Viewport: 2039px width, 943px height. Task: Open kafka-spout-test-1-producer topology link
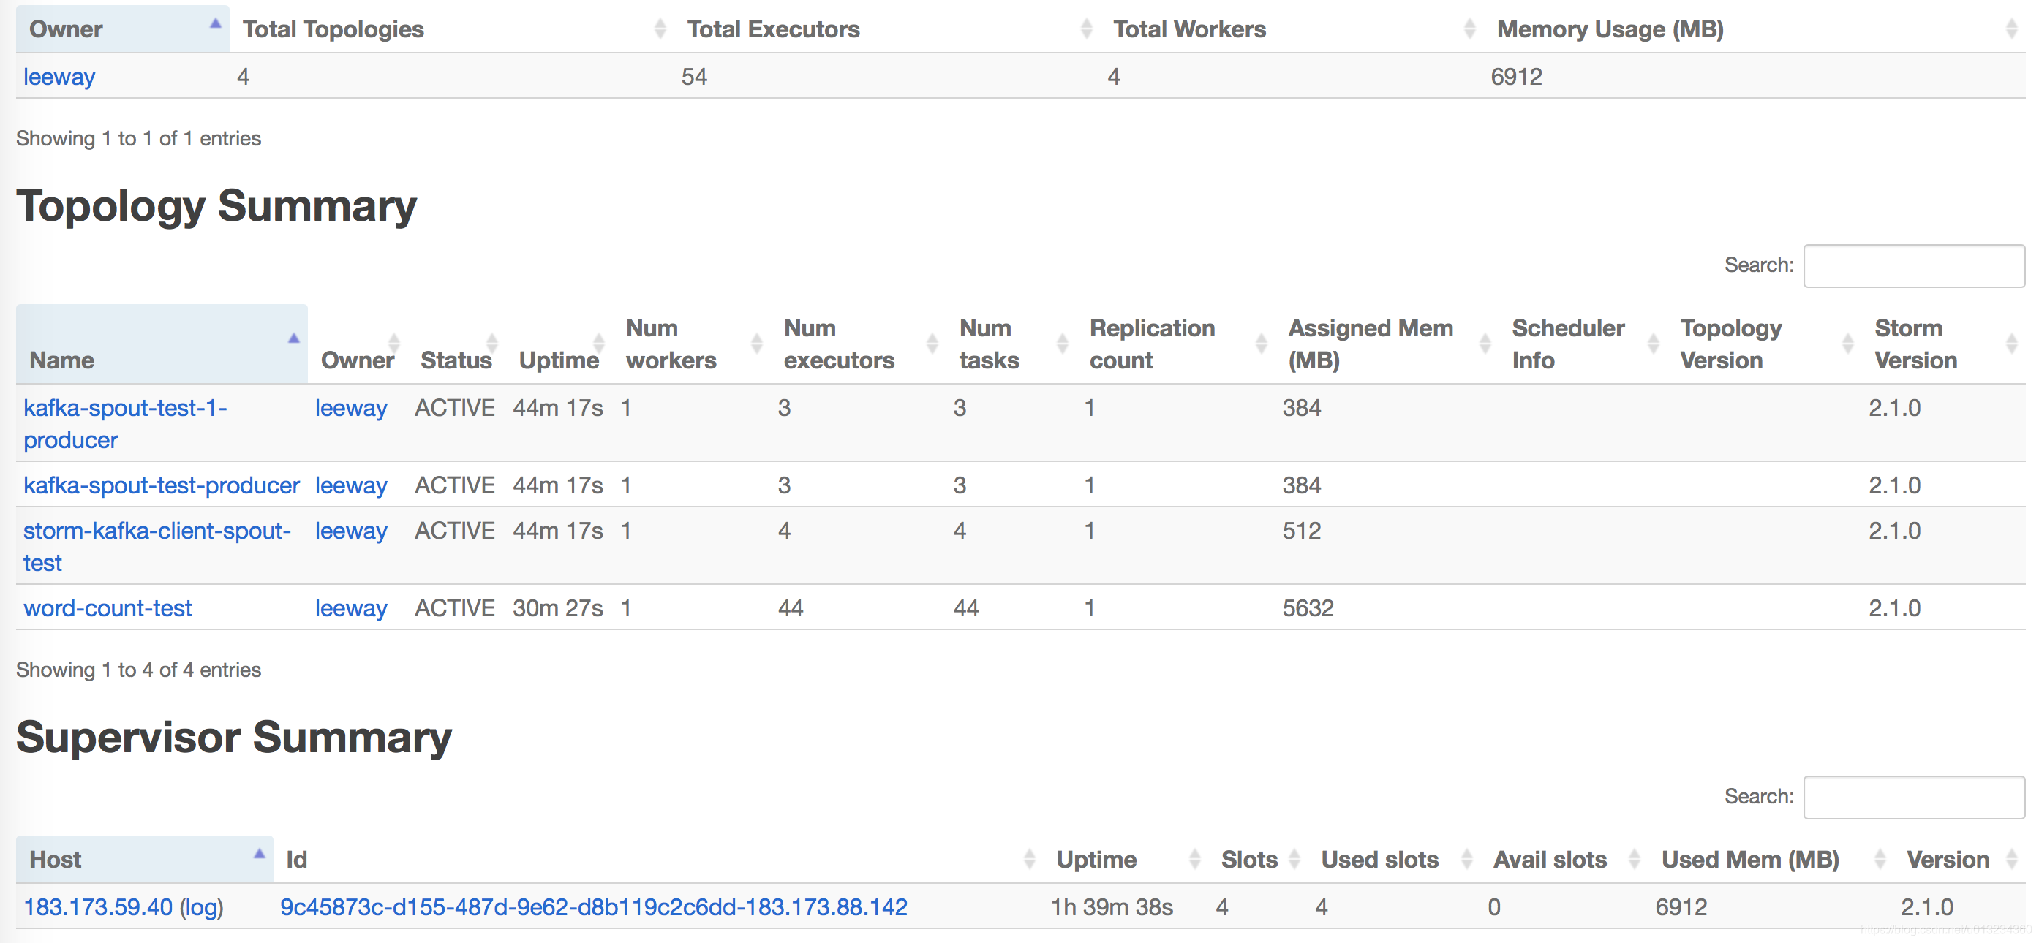[x=125, y=408]
